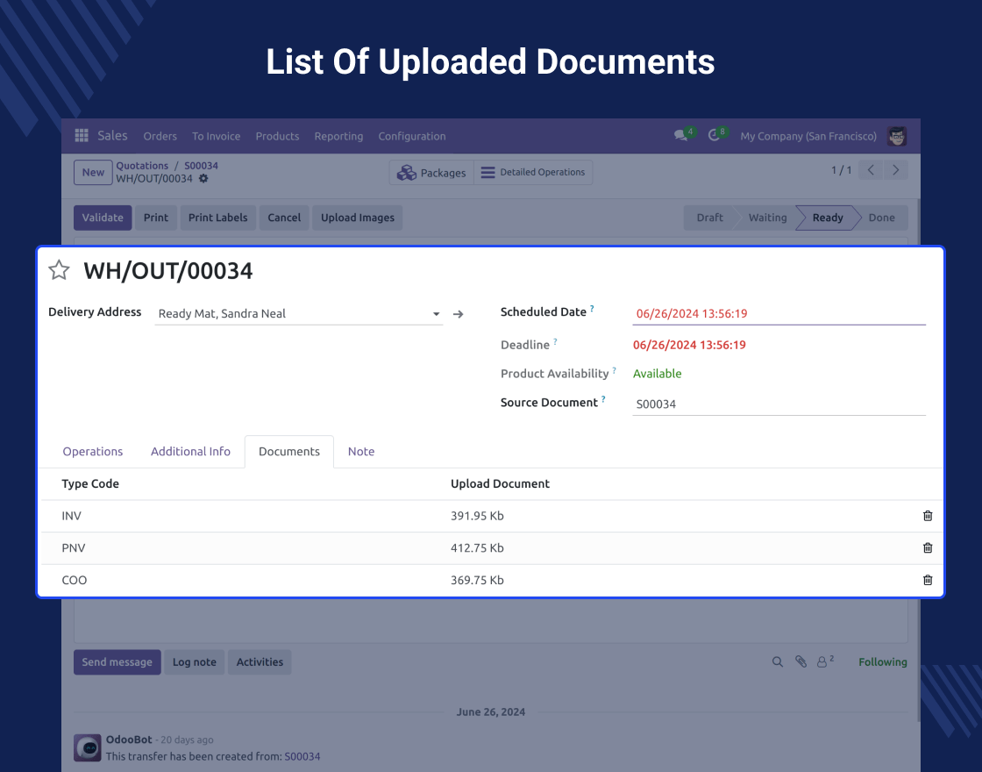Open the To Invoice menu
Viewport: 982px width, 772px height.
coord(216,136)
